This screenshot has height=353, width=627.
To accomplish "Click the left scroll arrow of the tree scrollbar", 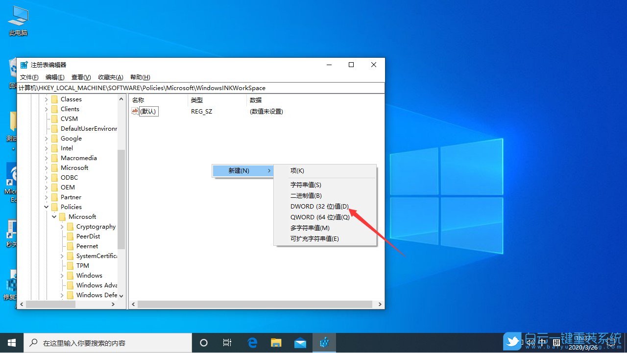I will point(22,304).
